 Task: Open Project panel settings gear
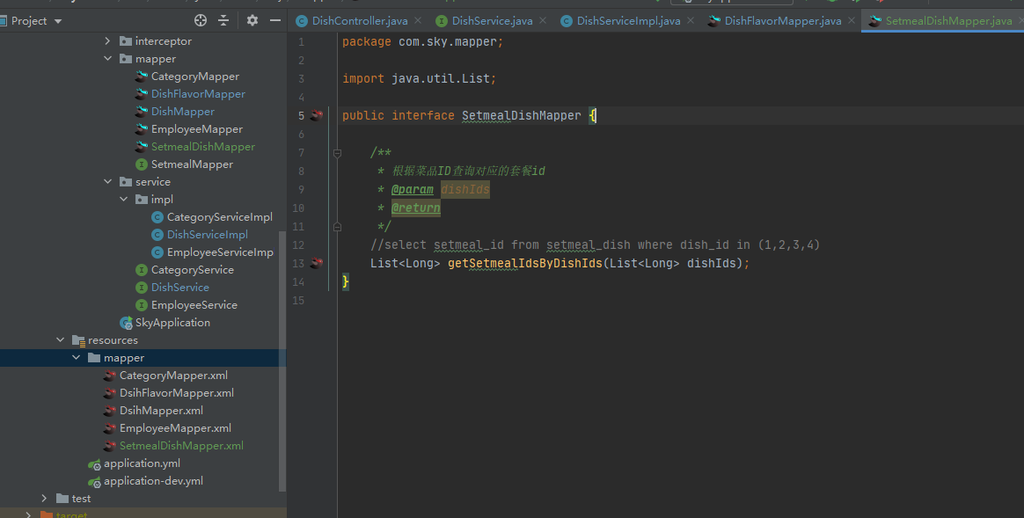point(252,20)
